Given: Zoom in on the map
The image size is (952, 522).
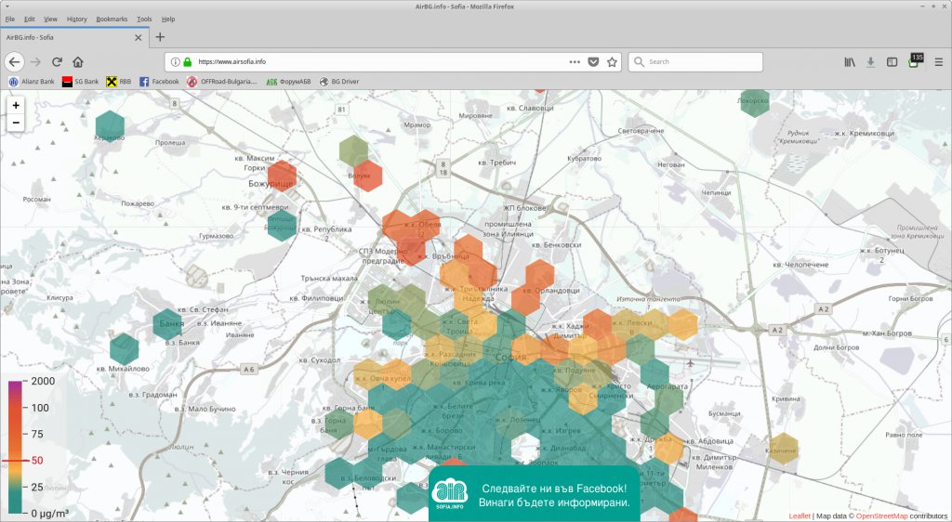Looking at the screenshot, I should click(16, 106).
